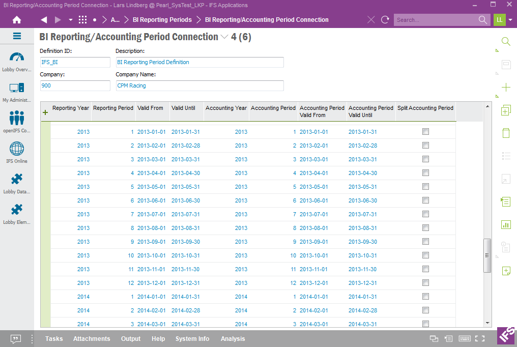Viewport: 517px width, 347px height.
Task: Open the My Administration shortcut
Action: click(x=17, y=93)
